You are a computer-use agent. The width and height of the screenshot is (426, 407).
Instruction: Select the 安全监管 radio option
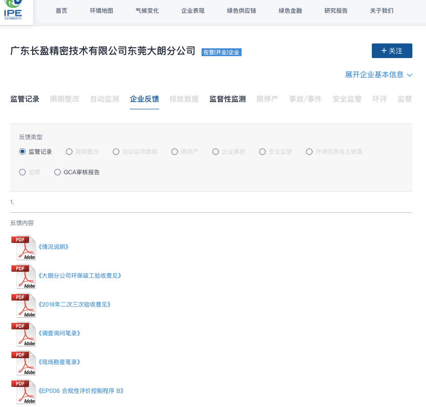click(x=262, y=152)
